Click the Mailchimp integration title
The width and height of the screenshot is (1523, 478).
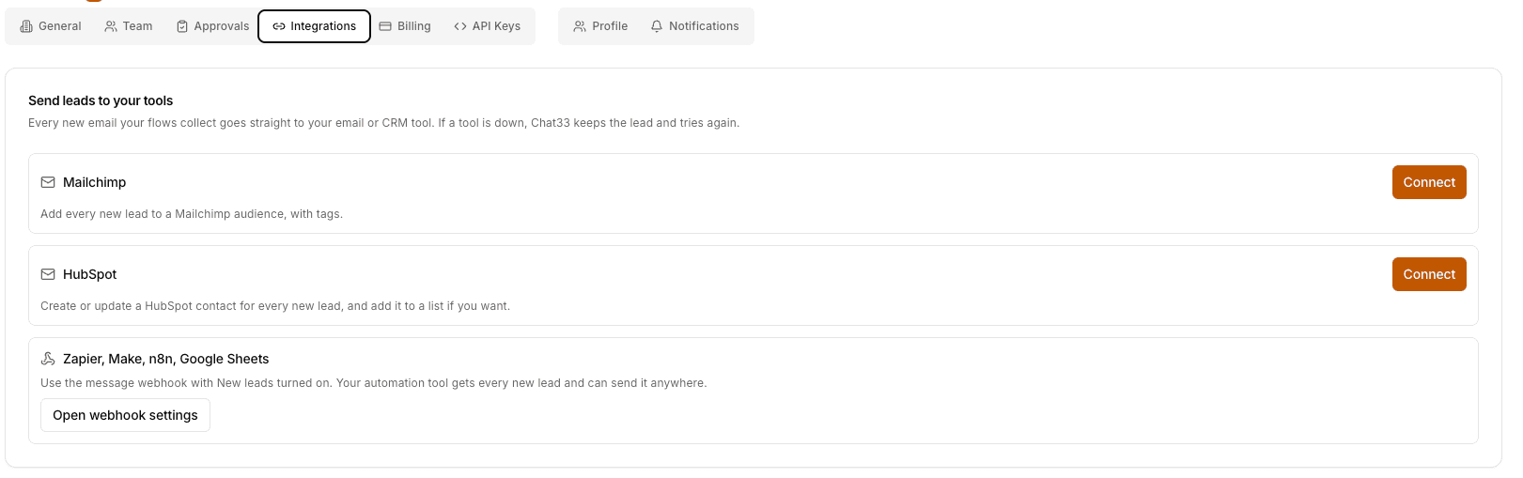tap(94, 182)
